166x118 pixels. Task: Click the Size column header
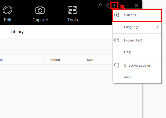[90, 60]
